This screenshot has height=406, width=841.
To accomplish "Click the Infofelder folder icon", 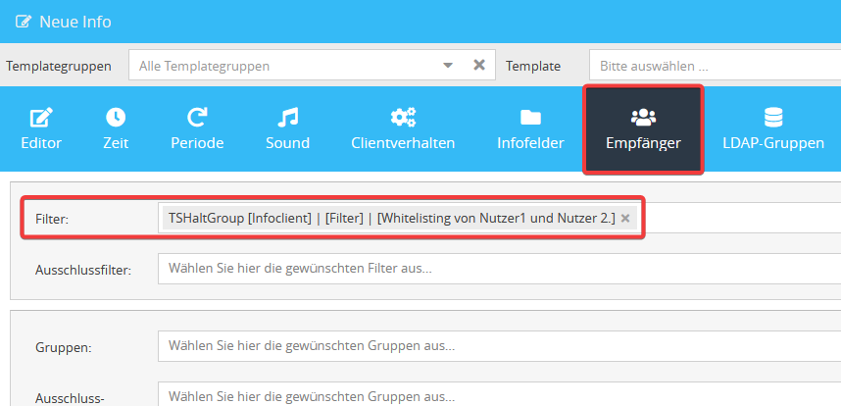I will 530,118.
